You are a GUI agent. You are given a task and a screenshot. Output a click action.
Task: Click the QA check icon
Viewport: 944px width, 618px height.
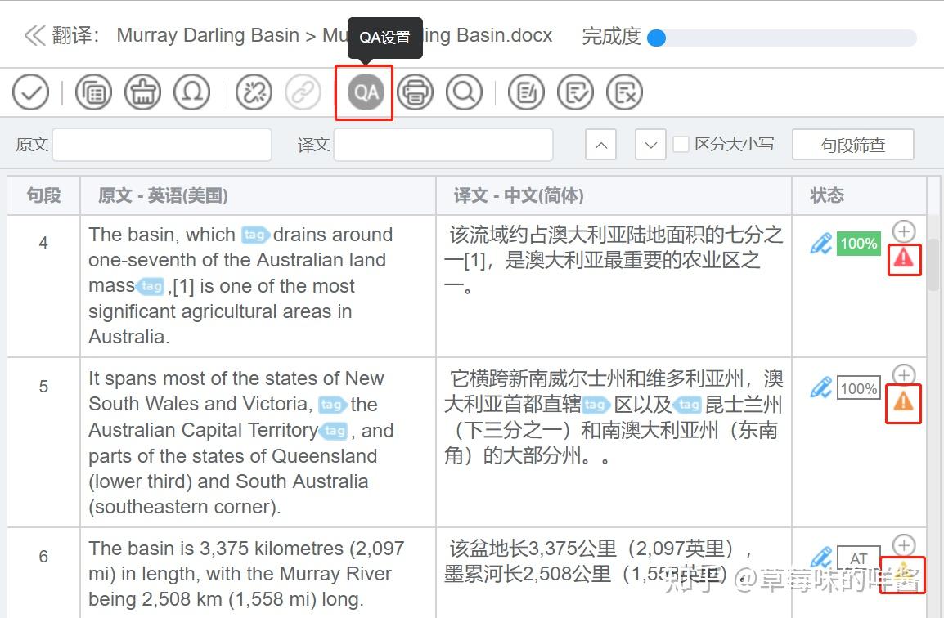coord(364,92)
